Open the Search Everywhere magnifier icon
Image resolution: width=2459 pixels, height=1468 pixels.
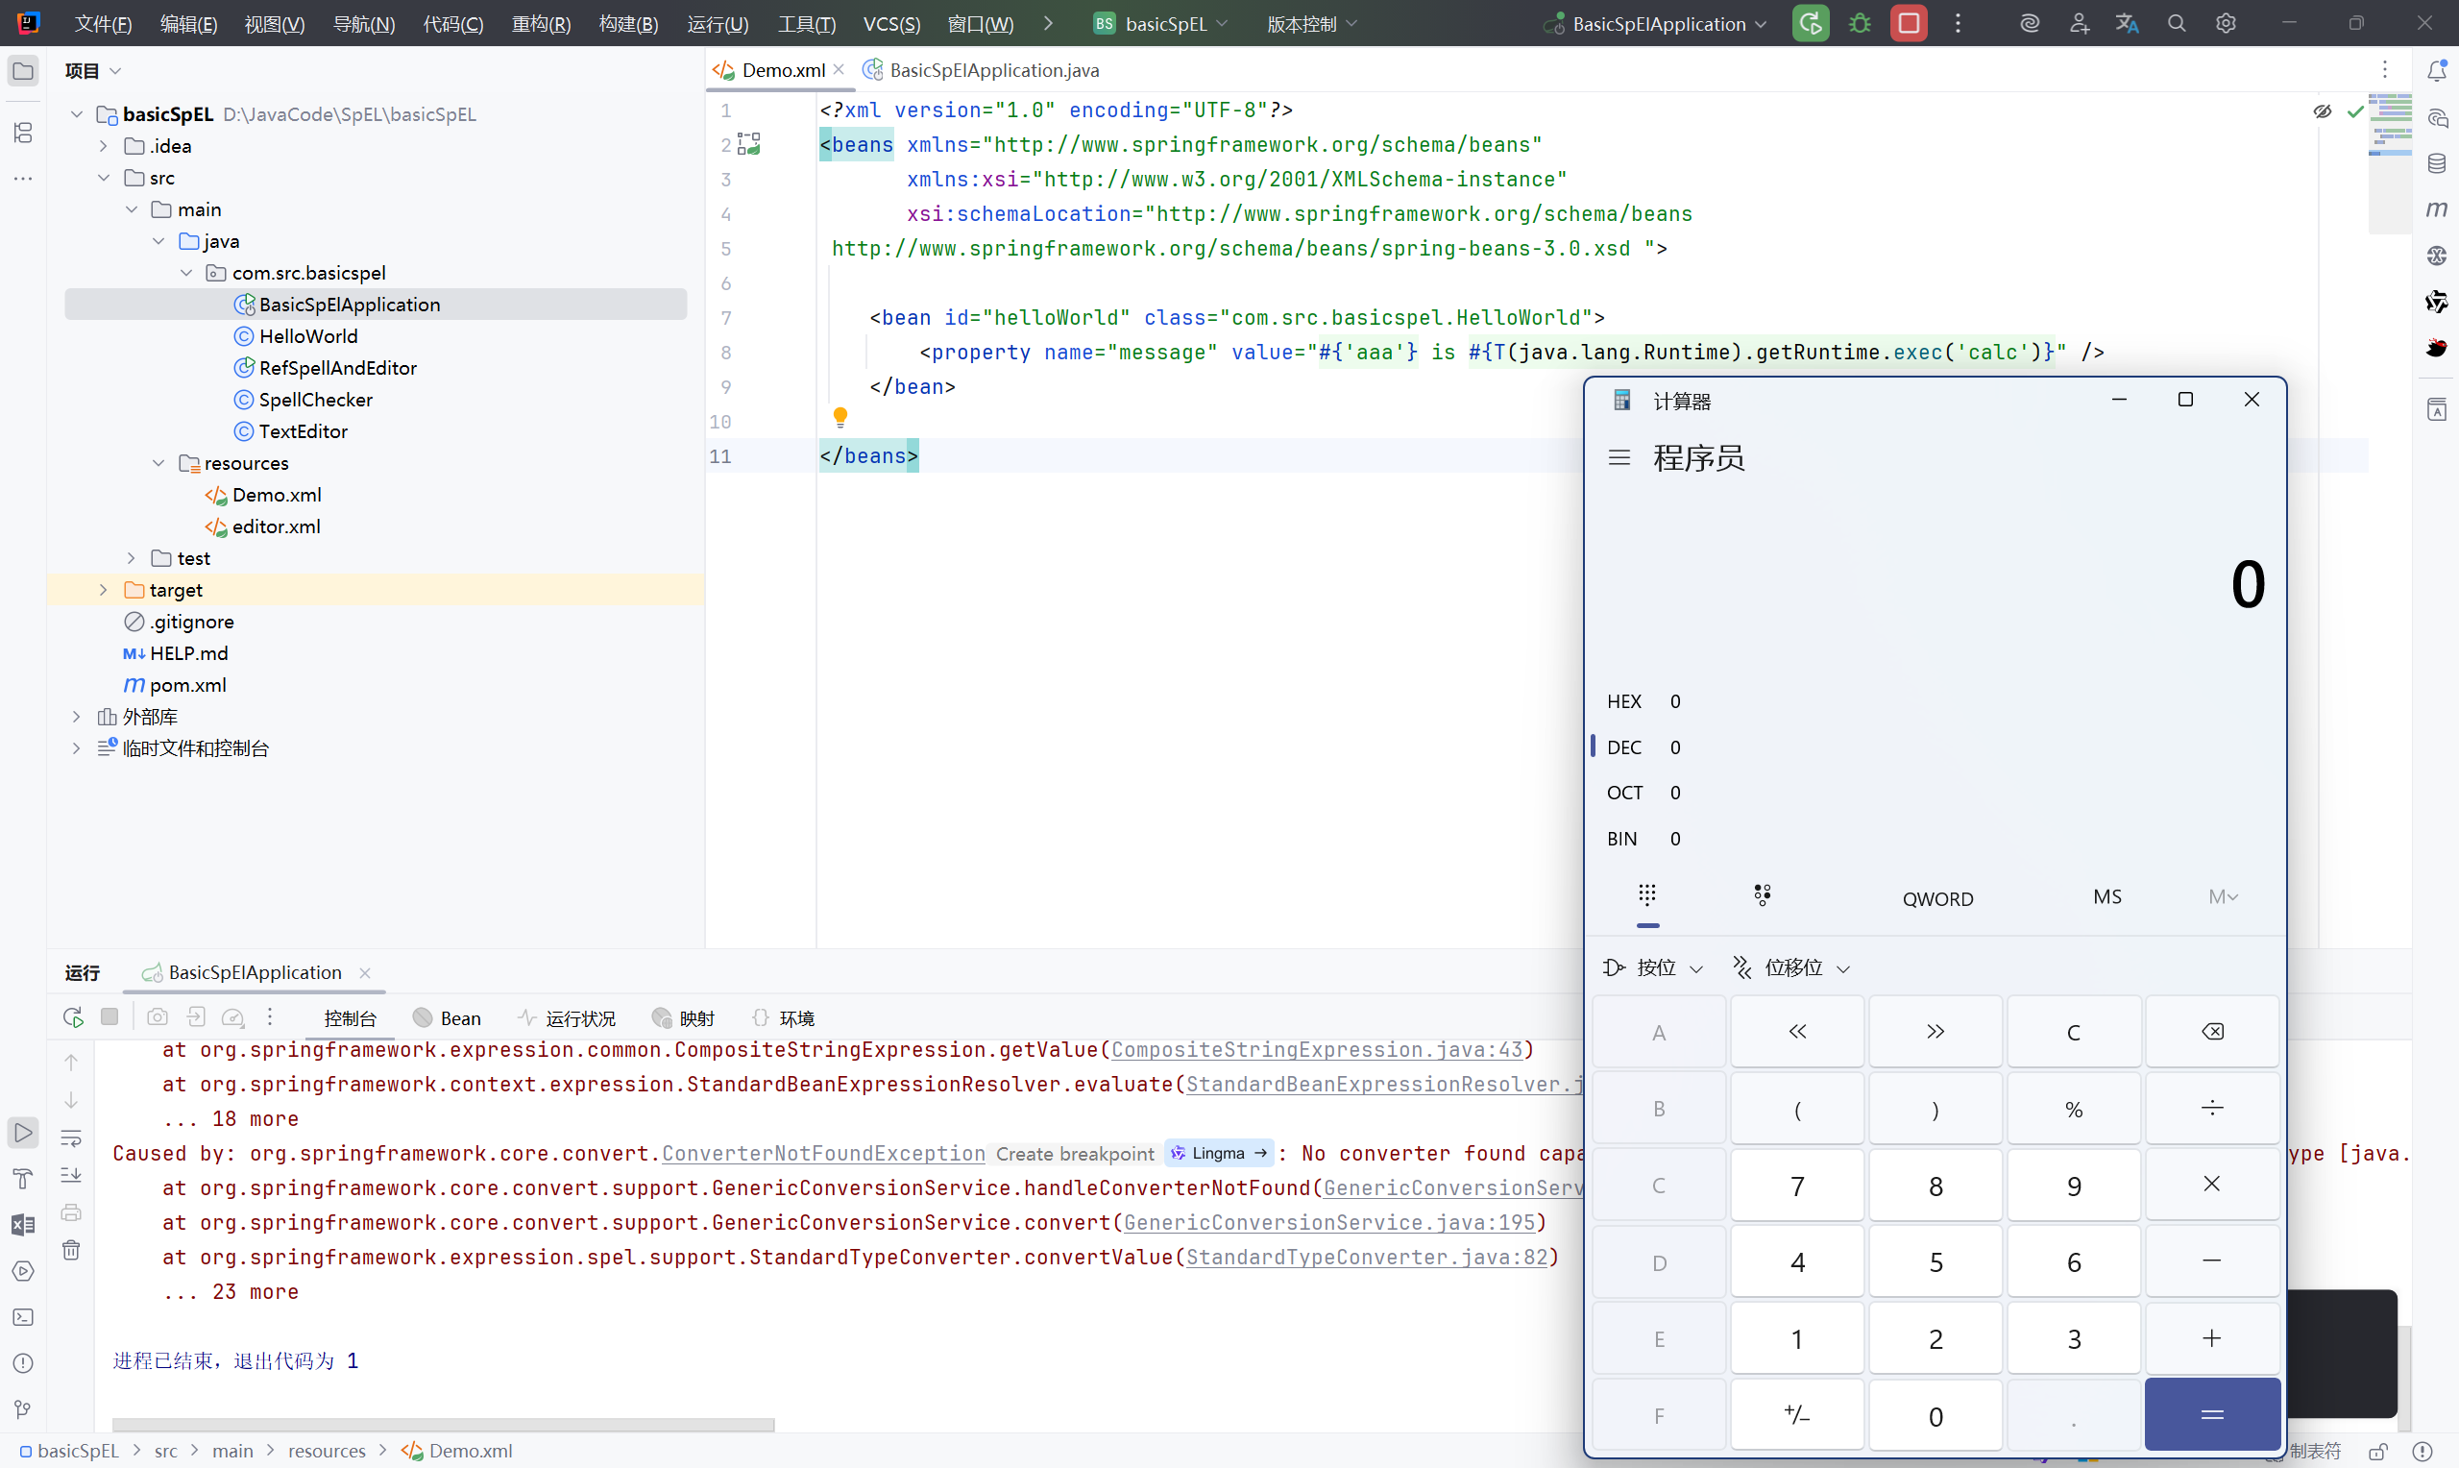[2177, 24]
